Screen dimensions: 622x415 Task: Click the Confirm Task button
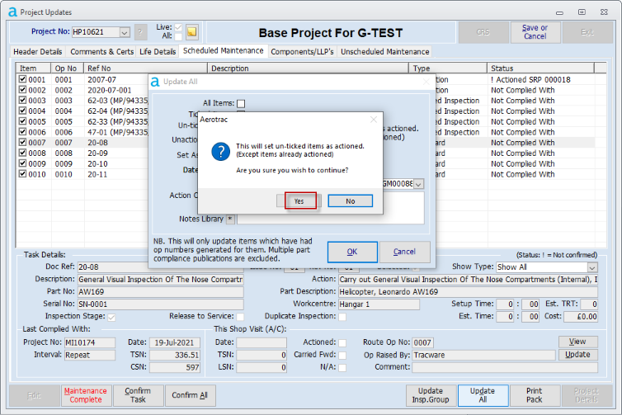coord(138,395)
